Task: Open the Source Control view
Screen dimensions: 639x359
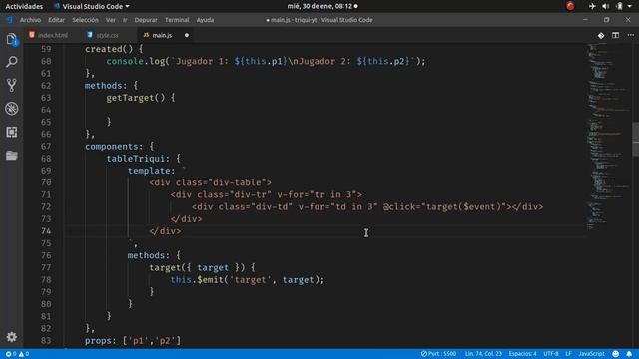Action: [11, 85]
